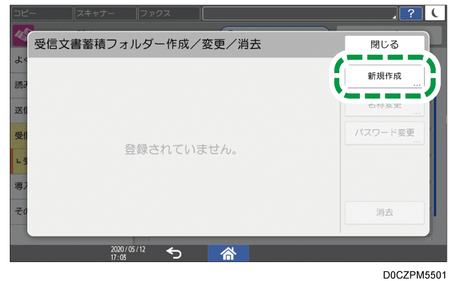The image size is (450, 281).
Task: Tap the パスワード変更 button
Action: [384, 133]
